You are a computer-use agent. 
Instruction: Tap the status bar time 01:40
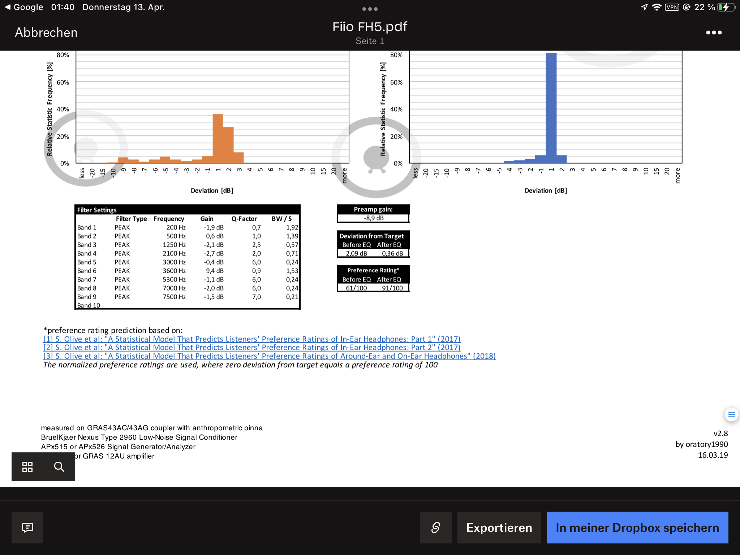click(63, 7)
